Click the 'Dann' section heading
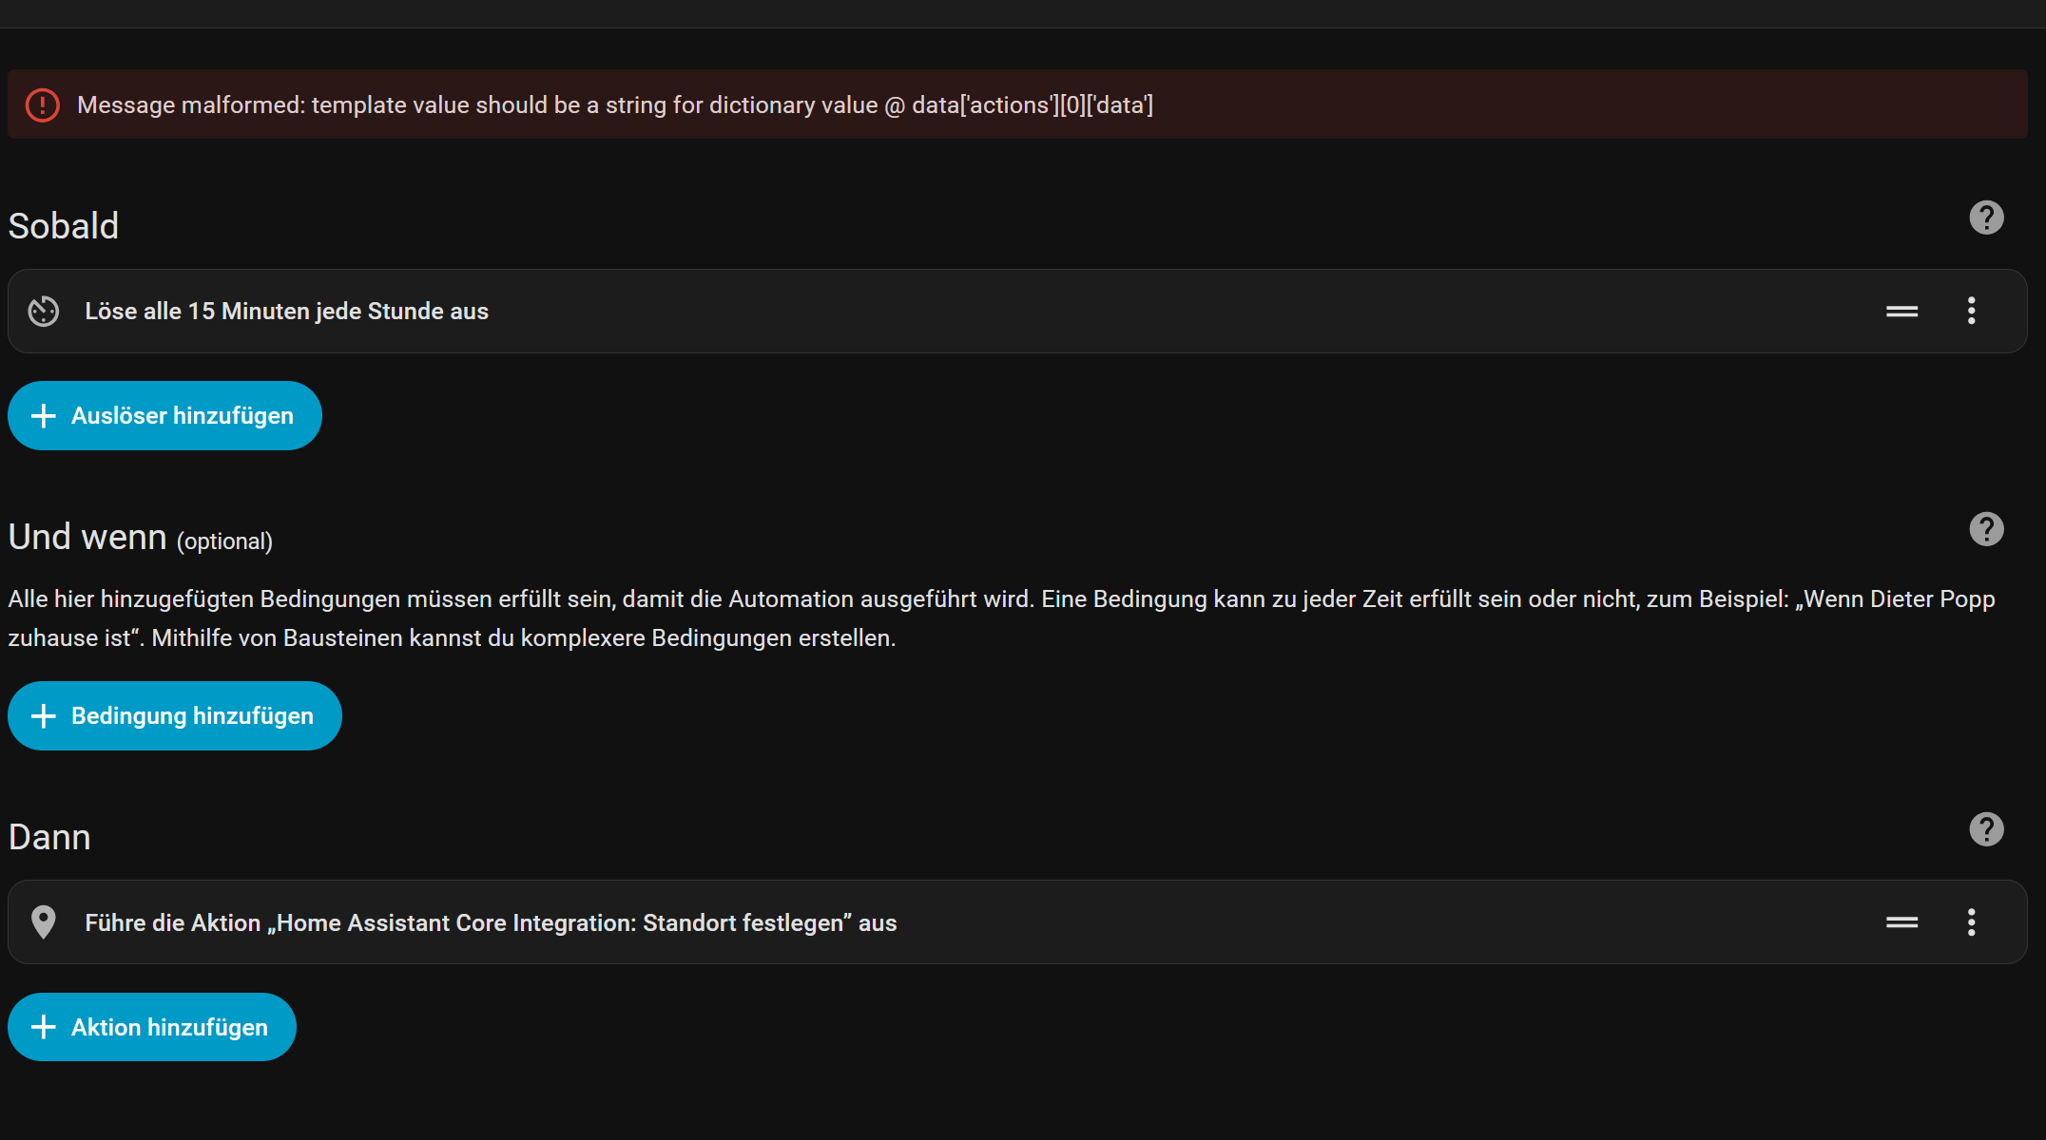Screen dimensions: 2046x1140 tap(49, 838)
